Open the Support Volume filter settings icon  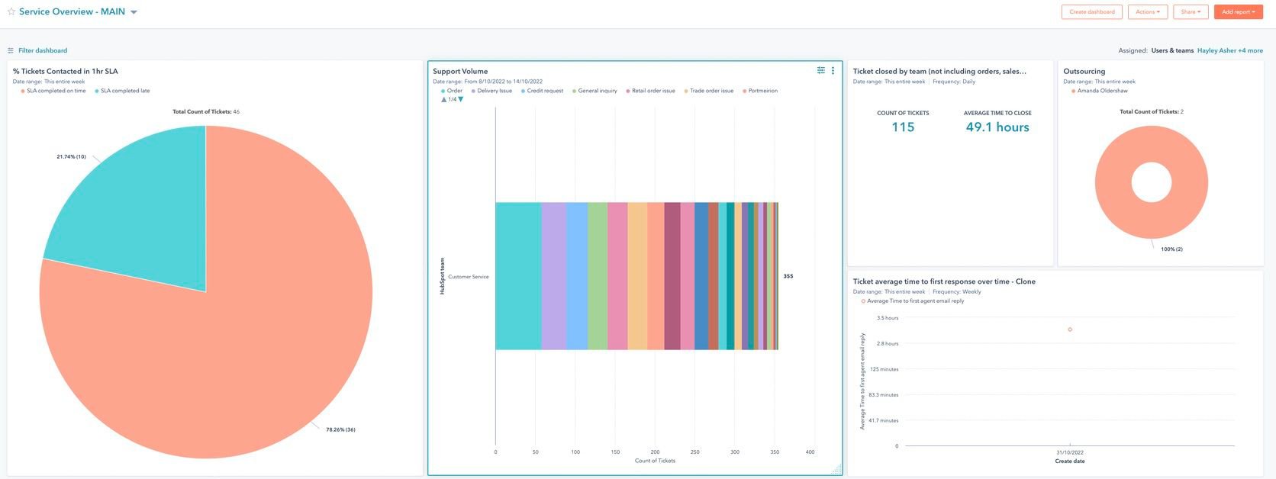821,71
